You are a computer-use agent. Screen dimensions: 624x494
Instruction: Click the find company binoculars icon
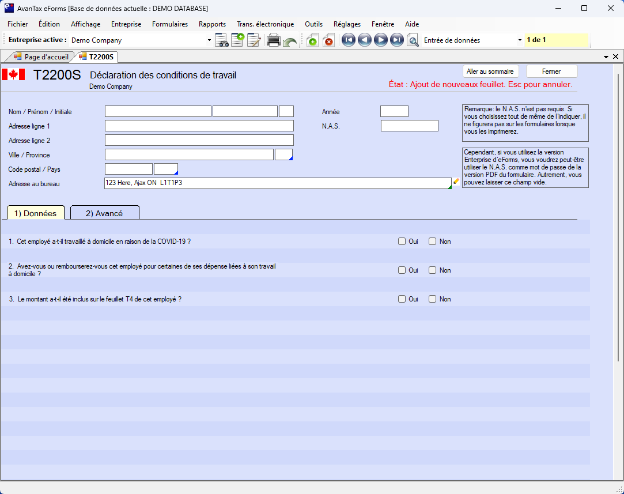(x=222, y=40)
